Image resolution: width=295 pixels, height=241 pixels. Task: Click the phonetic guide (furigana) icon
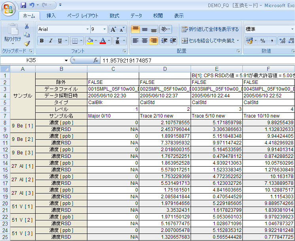[117, 41]
